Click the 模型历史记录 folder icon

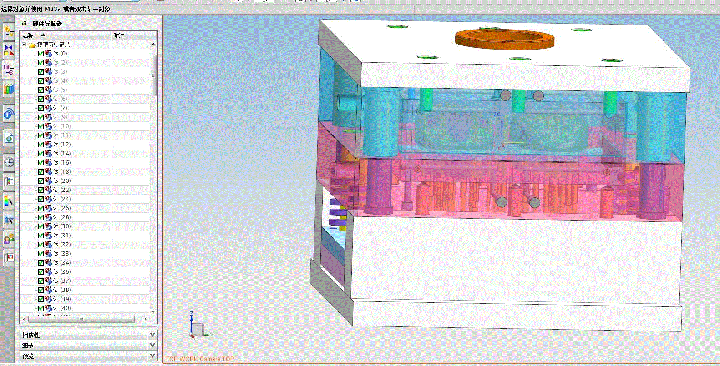click(x=32, y=45)
